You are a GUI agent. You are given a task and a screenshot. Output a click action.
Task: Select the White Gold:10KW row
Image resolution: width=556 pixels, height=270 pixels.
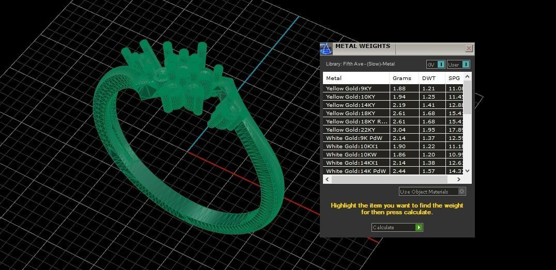[x=393, y=154]
